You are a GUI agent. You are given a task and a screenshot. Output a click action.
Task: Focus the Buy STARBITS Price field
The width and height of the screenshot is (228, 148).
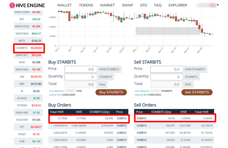[x=81, y=69]
